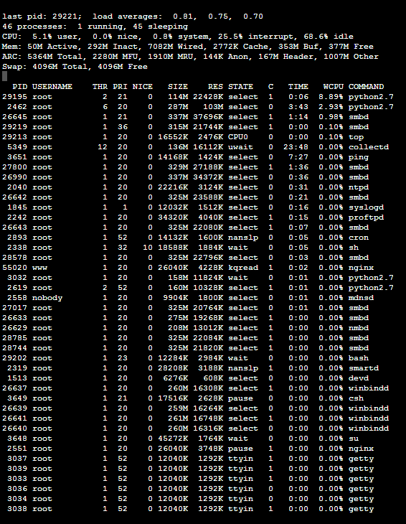Viewport: 406px width, 524px height.
Task: Select the 'www' username
Action: [x=39, y=267]
